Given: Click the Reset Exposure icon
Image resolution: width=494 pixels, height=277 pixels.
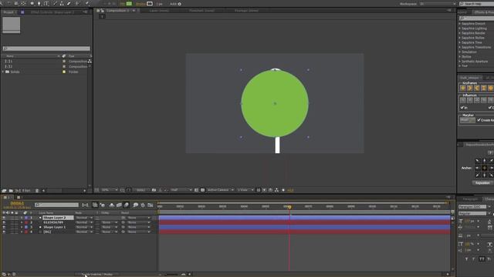Looking at the screenshot, I should [283, 190].
